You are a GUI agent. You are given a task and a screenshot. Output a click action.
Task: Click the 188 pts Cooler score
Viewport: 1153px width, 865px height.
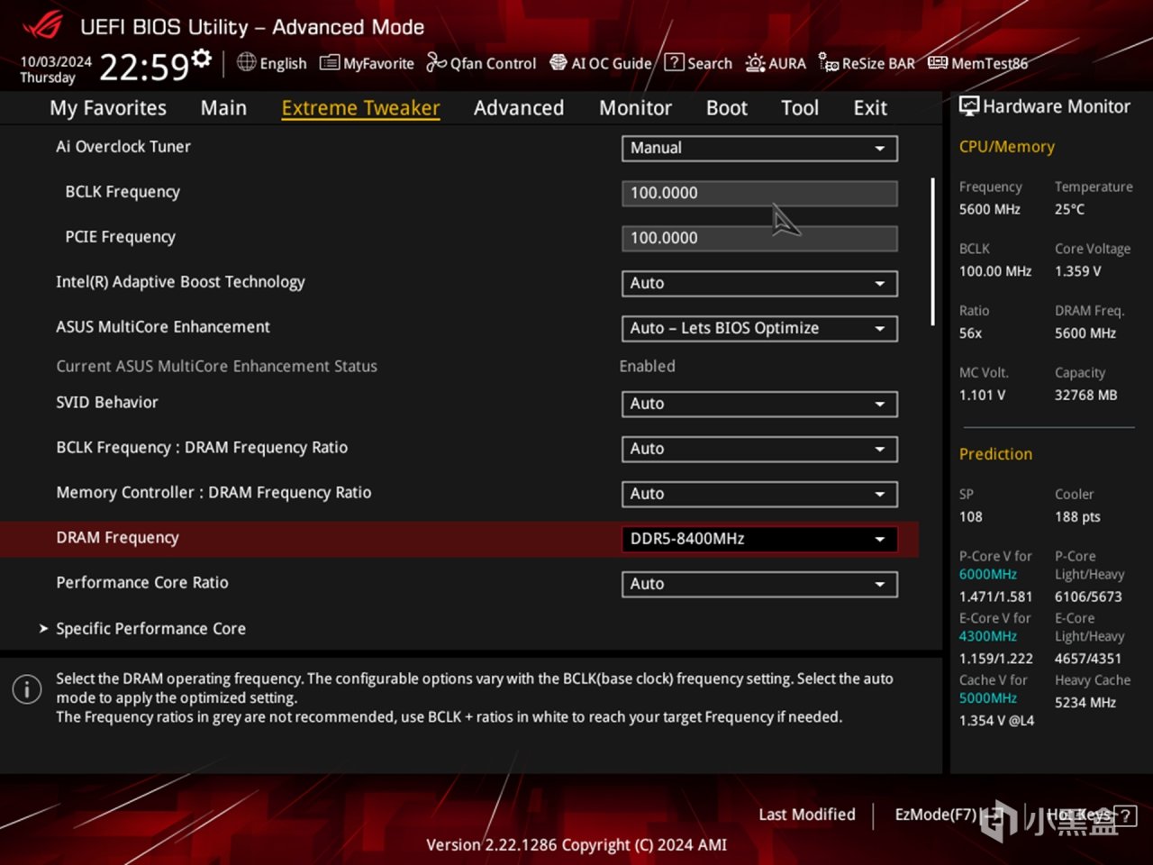1077,517
